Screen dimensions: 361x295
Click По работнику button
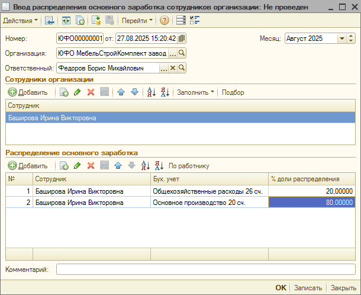point(189,166)
